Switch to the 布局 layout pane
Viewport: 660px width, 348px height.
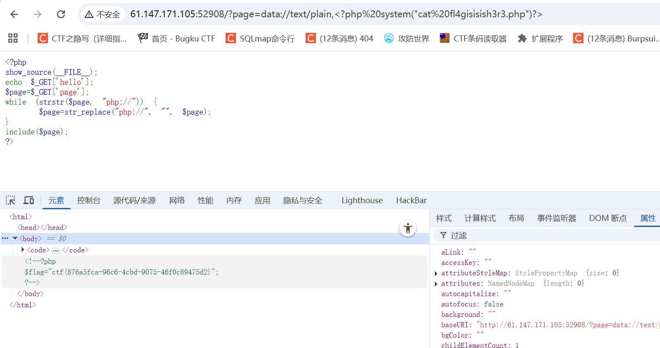(x=516, y=218)
